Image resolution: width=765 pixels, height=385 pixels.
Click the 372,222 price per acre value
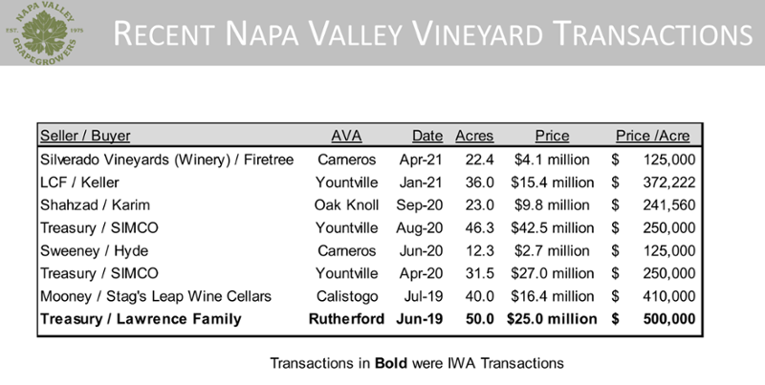click(x=668, y=182)
